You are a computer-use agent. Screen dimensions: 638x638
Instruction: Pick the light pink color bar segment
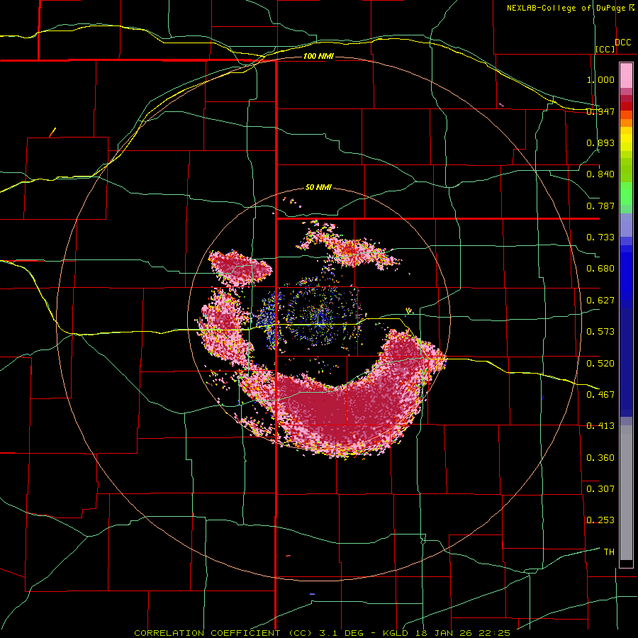626,76
